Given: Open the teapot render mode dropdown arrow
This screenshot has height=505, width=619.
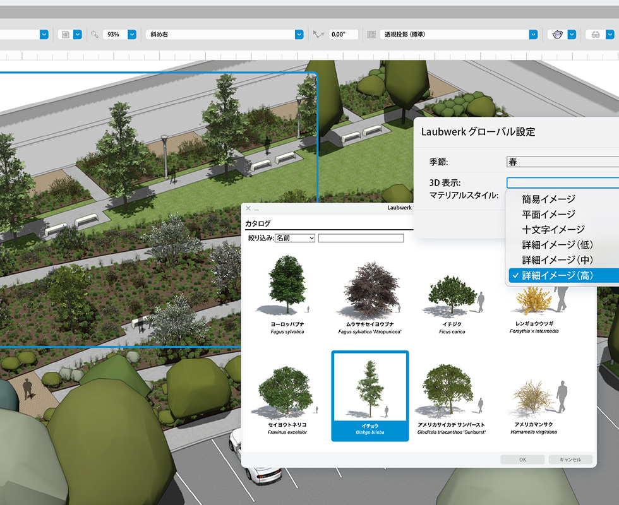Looking at the screenshot, I should (x=572, y=35).
